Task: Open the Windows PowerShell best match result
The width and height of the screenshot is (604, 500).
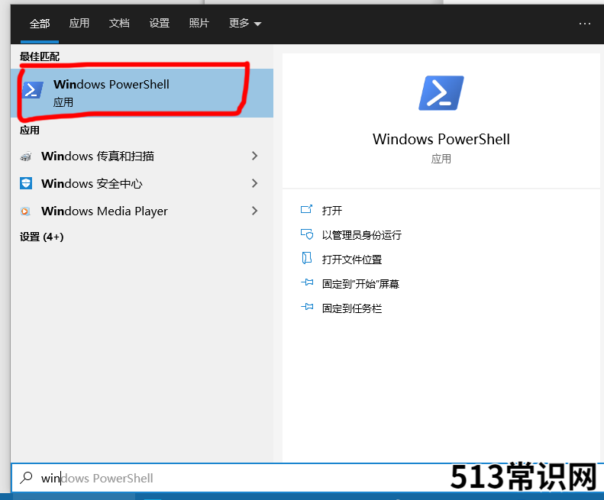Action: pyautogui.click(x=142, y=93)
